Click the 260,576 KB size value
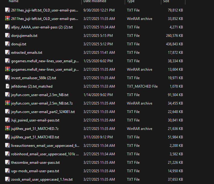 (x=175, y=36)
